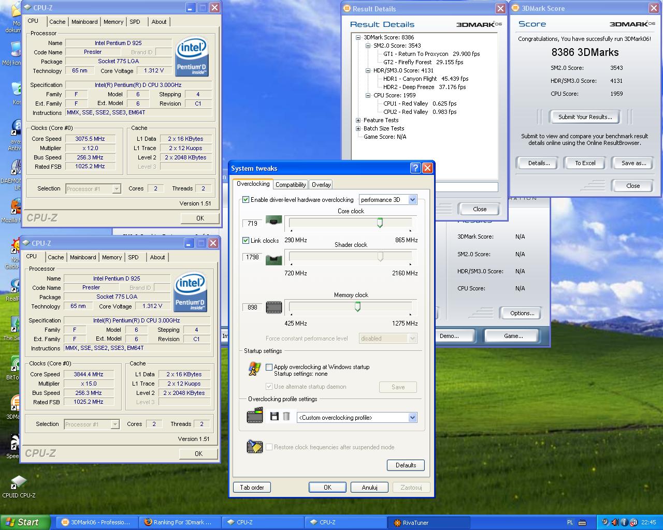
Task: Click the memory clock value field 898
Action: [253, 307]
